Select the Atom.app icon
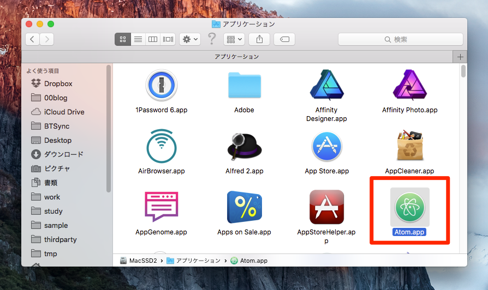Screen dimensions: 488x290 point(409,207)
